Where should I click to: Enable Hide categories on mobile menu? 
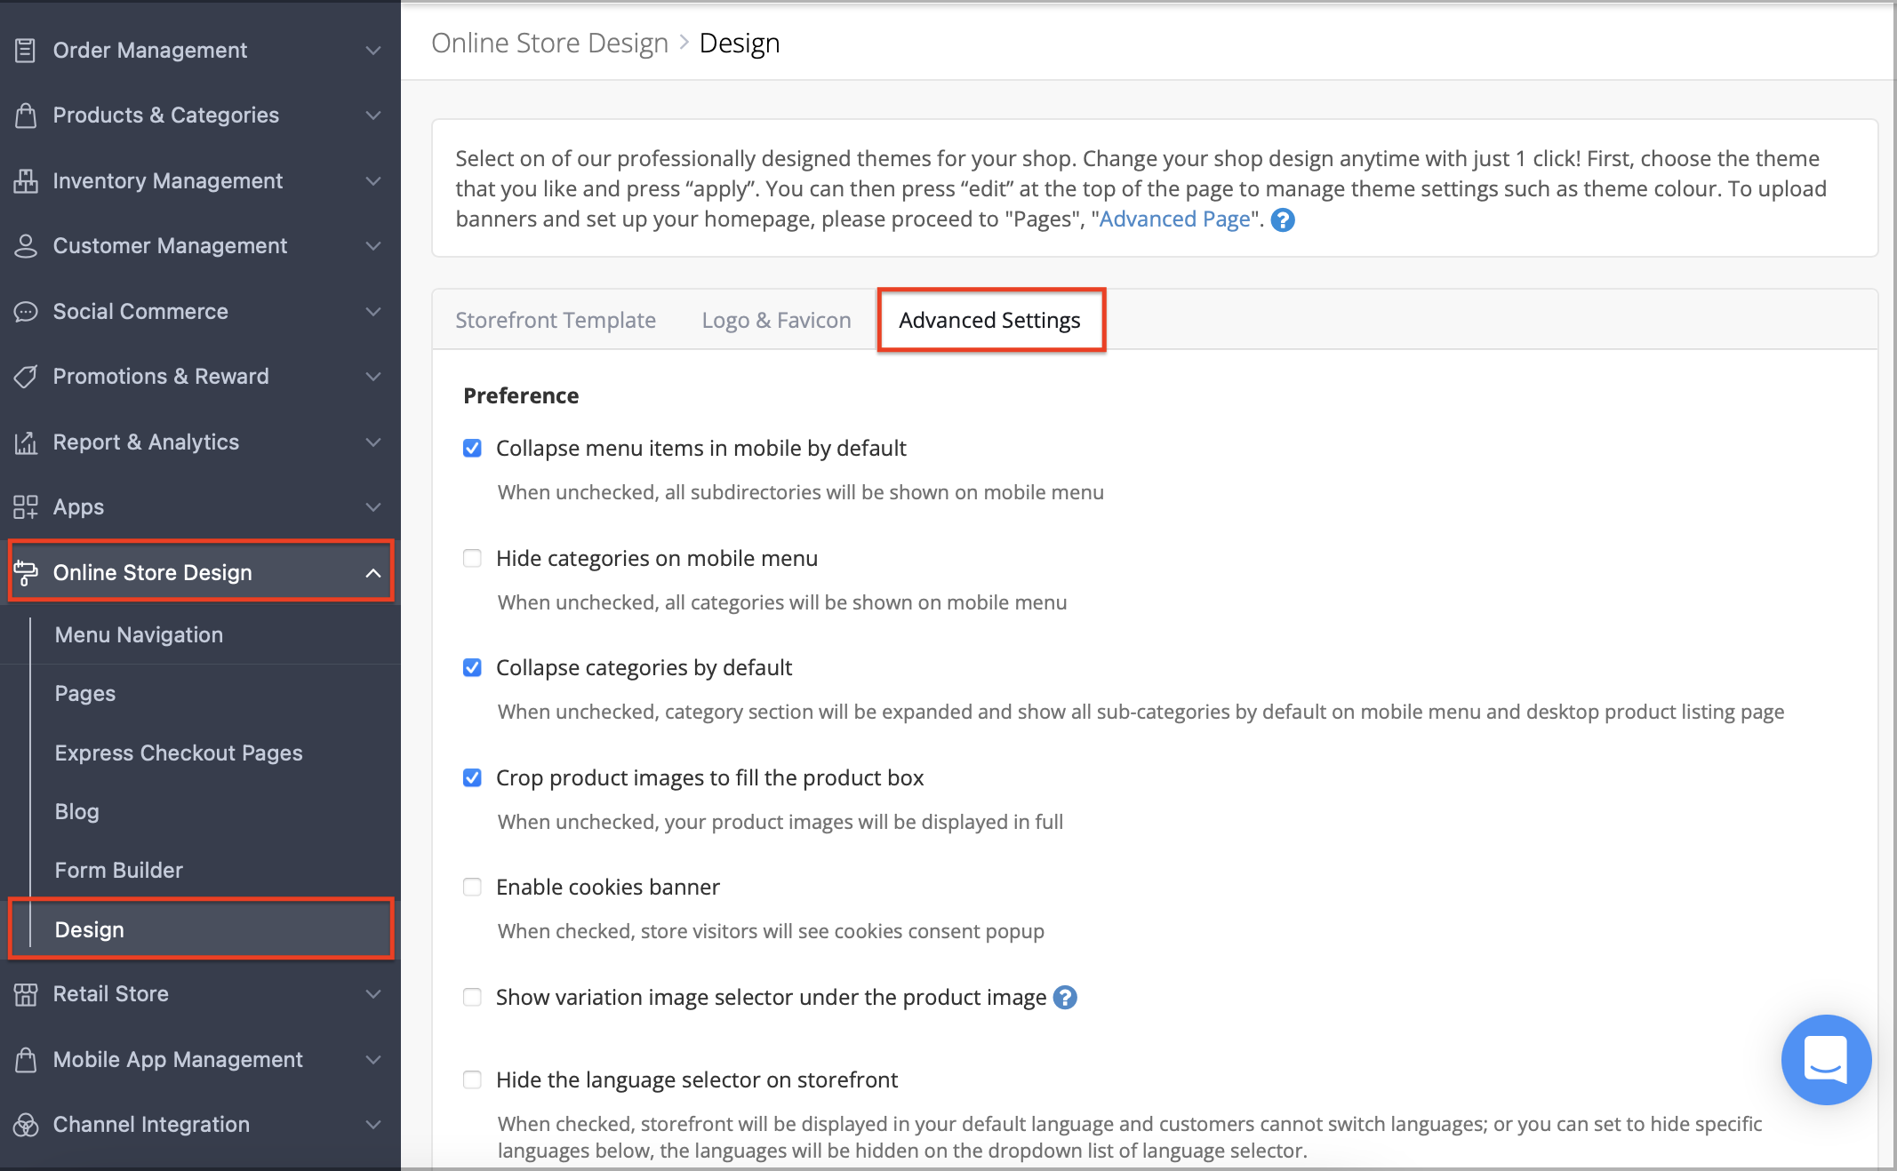point(472,558)
